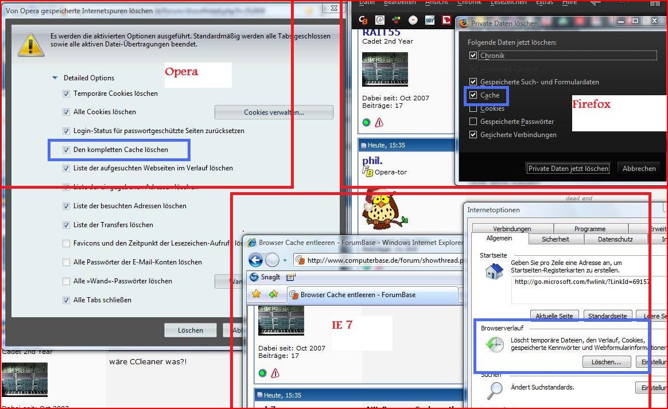Switch to the Verbindungen tab in Internetoptionen

click(x=512, y=229)
